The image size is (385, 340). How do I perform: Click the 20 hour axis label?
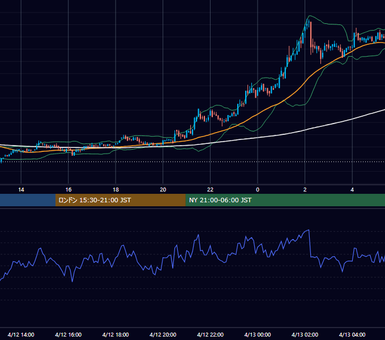click(163, 190)
